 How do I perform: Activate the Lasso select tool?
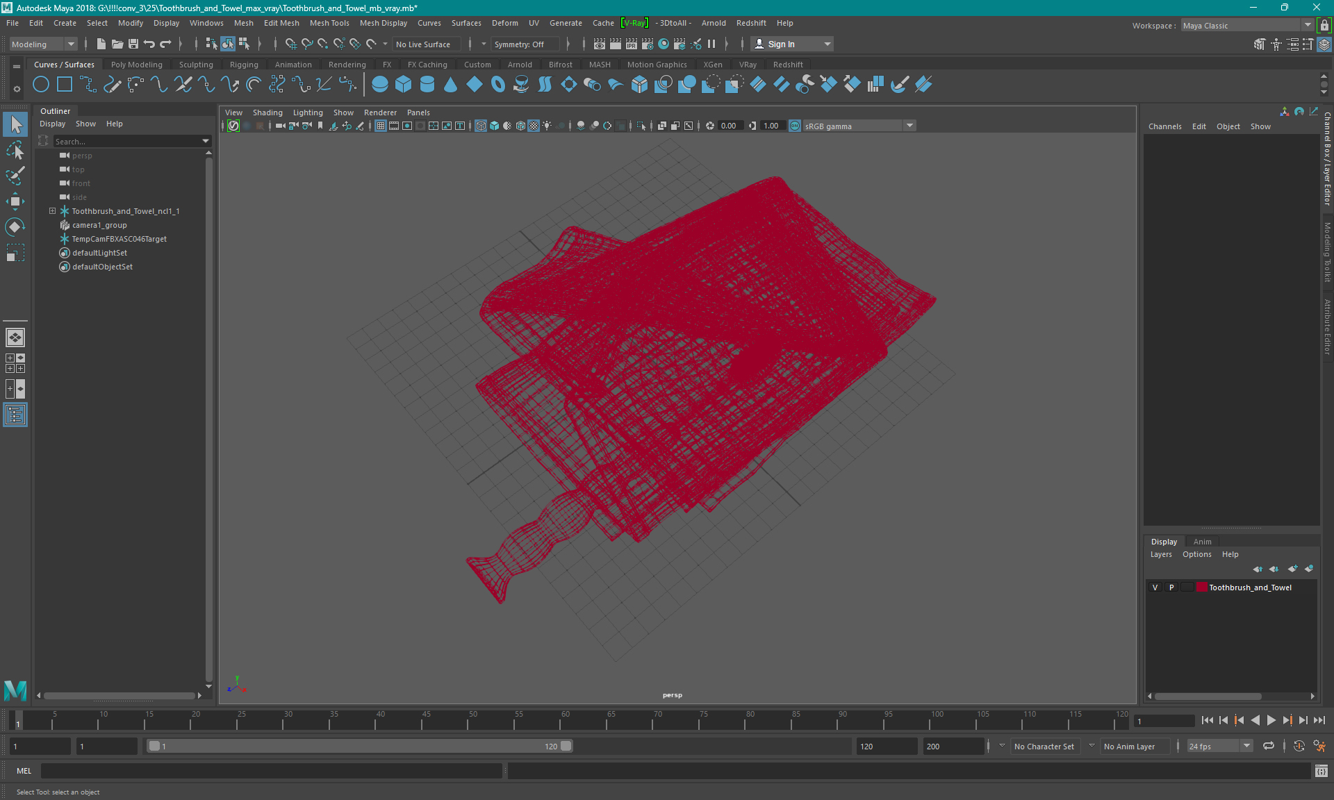point(15,150)
